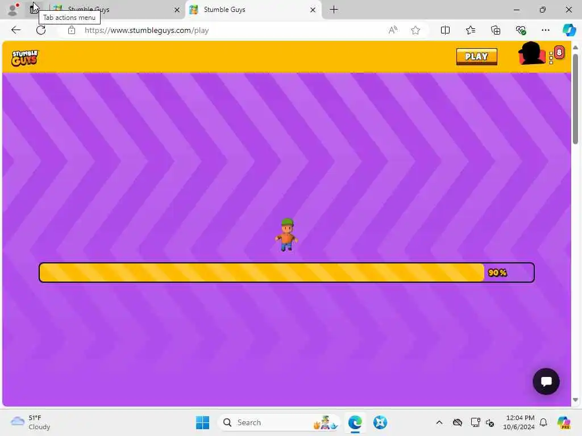Open the player profile avatar
582x436 pixels.
click(x=531, y=53)
